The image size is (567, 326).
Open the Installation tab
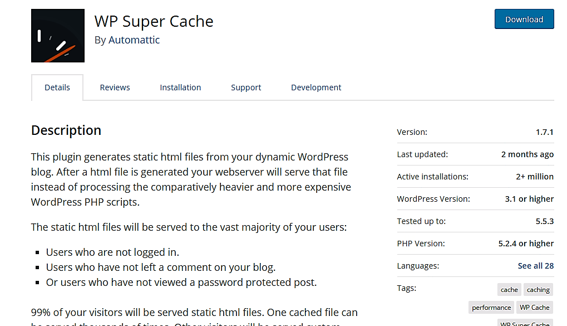180,87
